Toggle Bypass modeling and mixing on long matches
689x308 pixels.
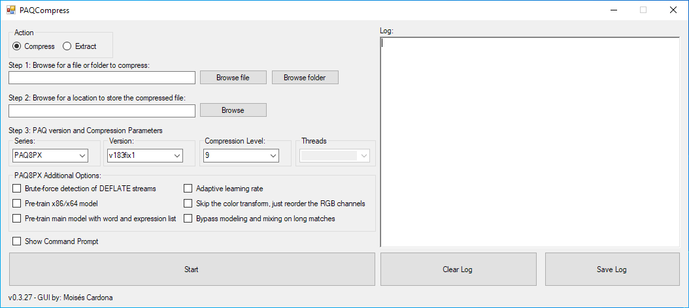pos(188,219)
